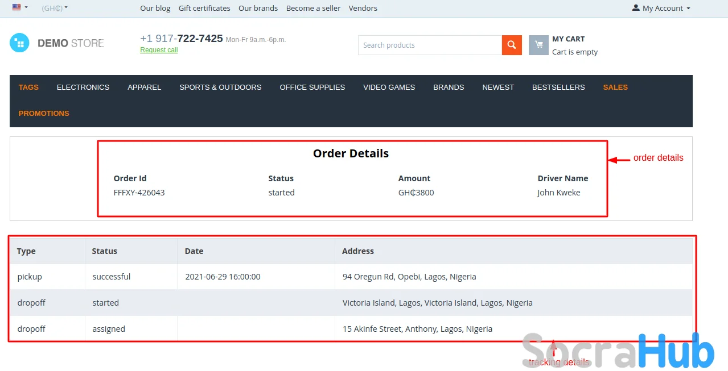Image resolution: width=728 pixels, height=371 pixels.
Task: Click the DEMO STORE logo text
Action: [x=71, y=43]
